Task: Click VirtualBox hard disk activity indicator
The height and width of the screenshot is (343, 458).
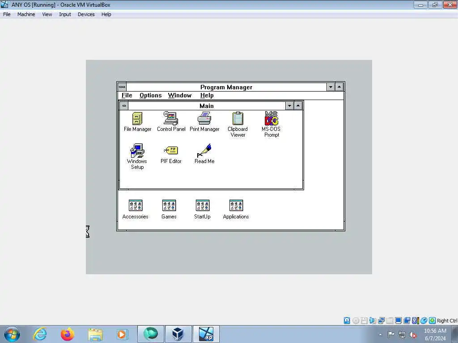Action: pos(347,321)
